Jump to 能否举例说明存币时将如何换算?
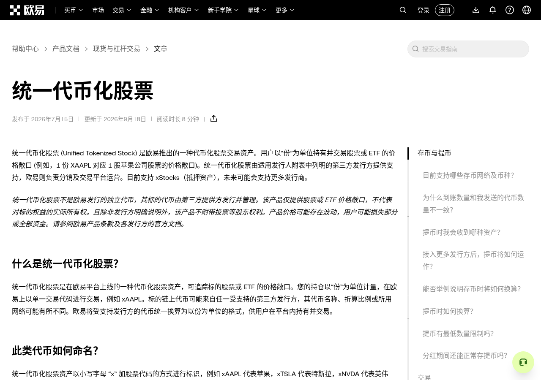The image size is (541, 380). pos(472,289)
